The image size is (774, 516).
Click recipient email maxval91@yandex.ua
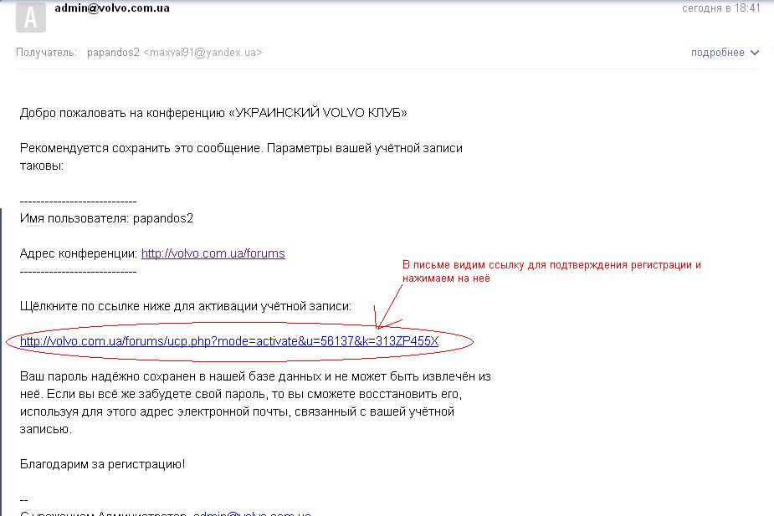click(203, 52)
